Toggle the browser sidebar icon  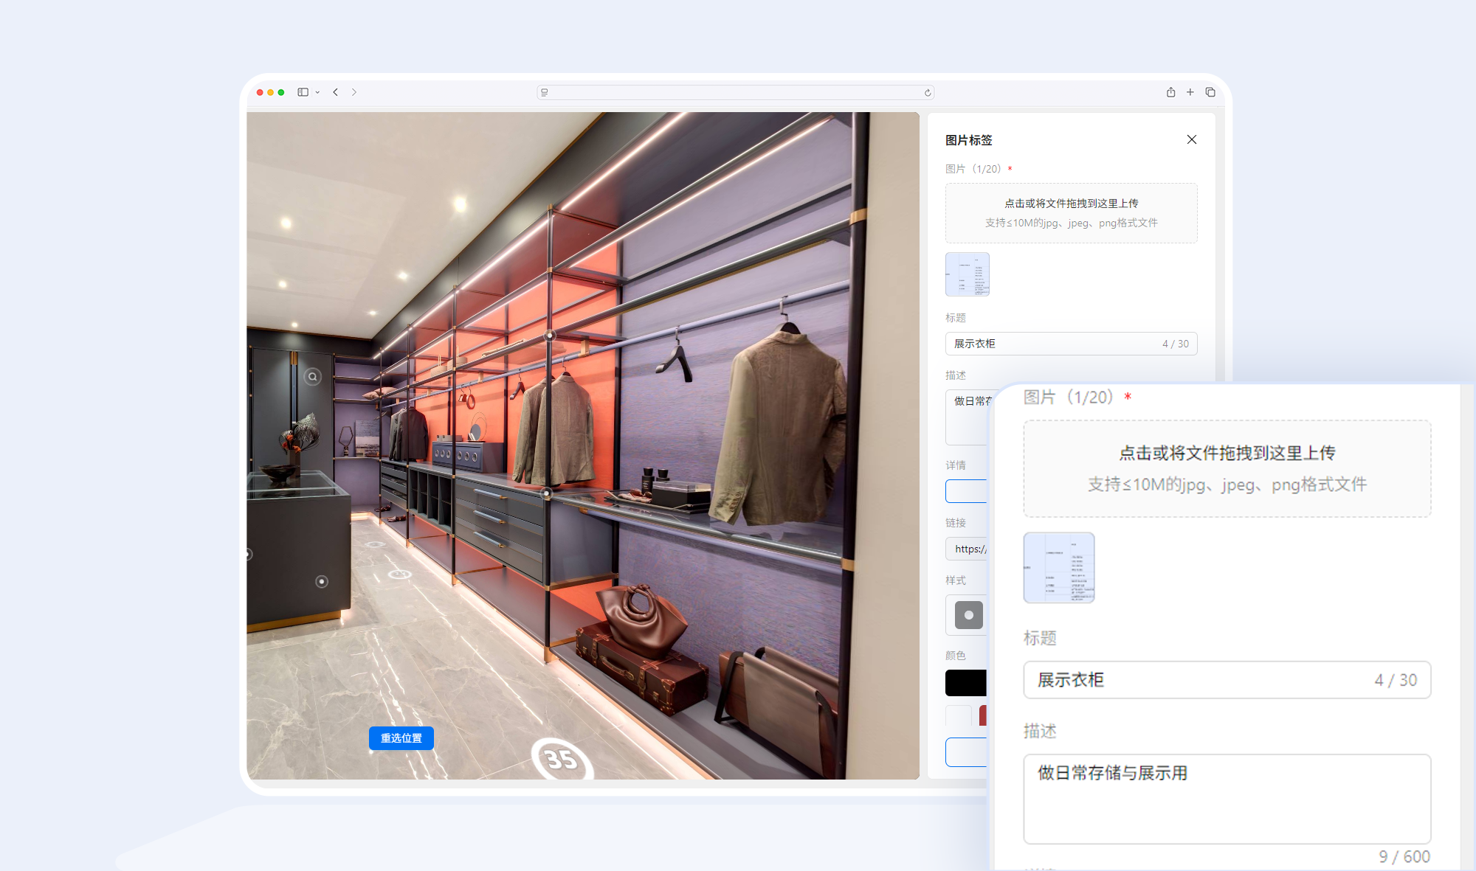(303, 92)
